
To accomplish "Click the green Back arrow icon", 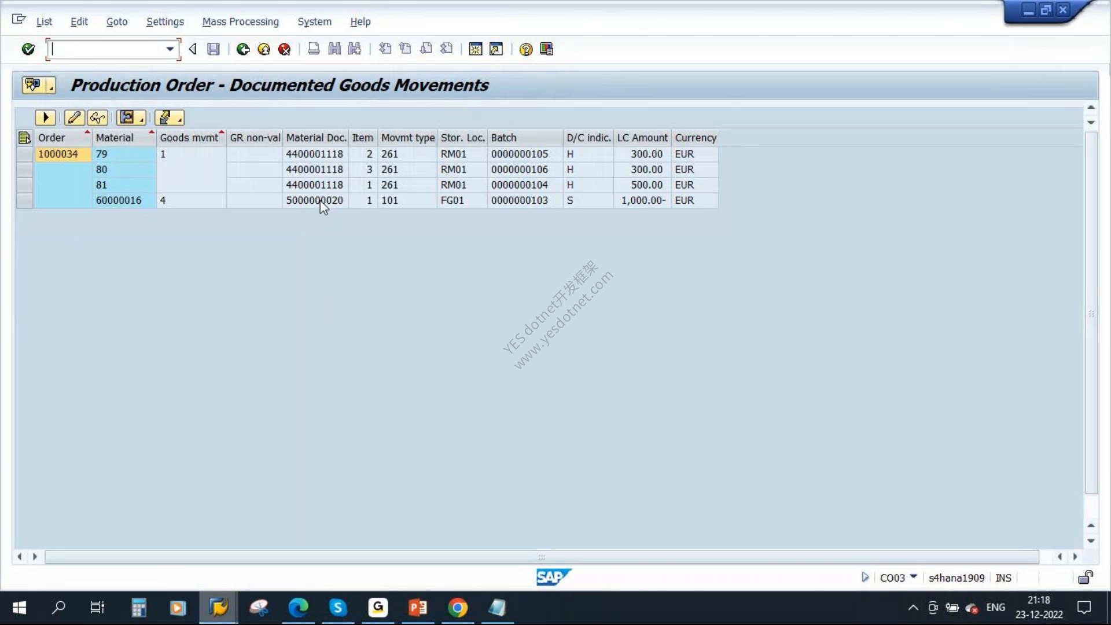I will (x=243, y=49).
